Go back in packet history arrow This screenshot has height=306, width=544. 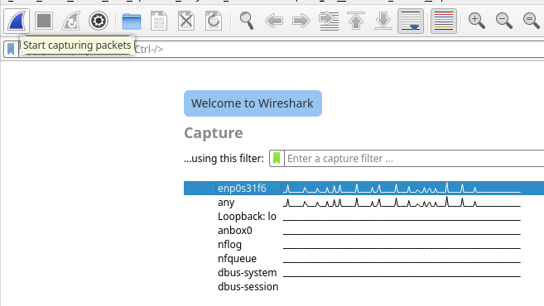click(x=274, y=21)
